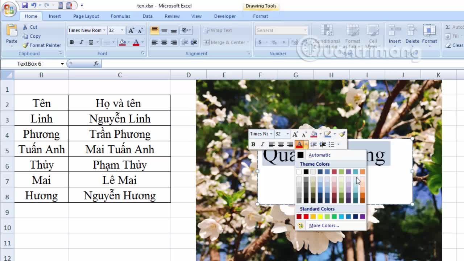Shrink font size in ribbon Font group
Screen dimensions: 464x261
tap(140, 30)
